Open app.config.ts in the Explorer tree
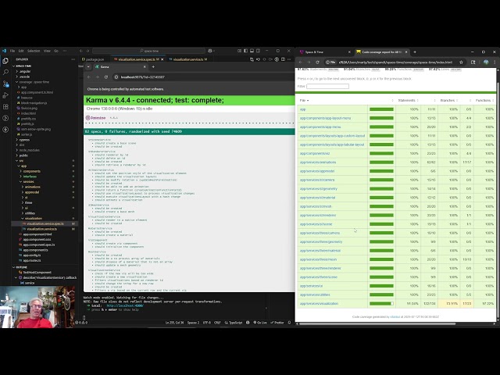Screen dimensions: 500x375 coord(32,255)
